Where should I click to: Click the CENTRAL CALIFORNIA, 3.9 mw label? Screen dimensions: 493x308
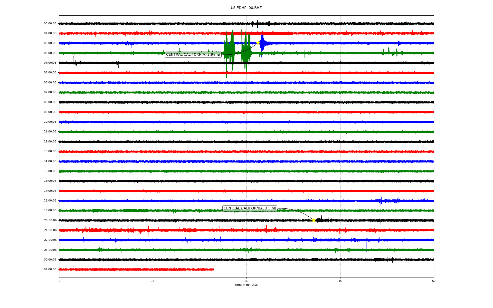coord(193,54)
